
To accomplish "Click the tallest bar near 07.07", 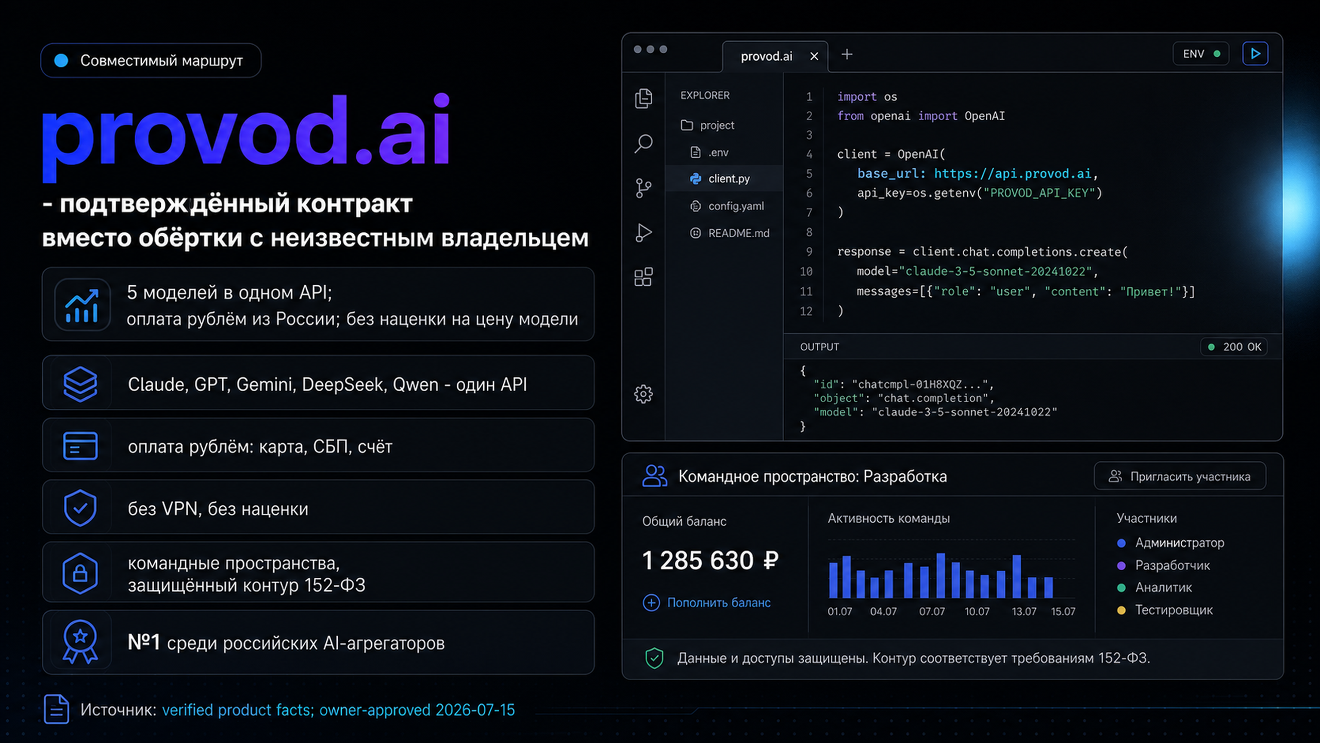I will point(941,575).
